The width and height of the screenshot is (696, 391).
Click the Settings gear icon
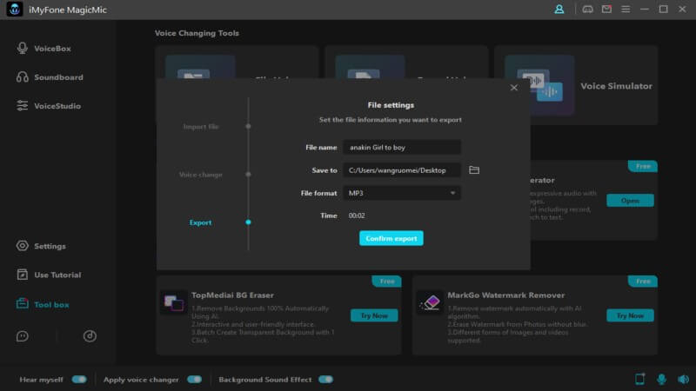(23, 246)
